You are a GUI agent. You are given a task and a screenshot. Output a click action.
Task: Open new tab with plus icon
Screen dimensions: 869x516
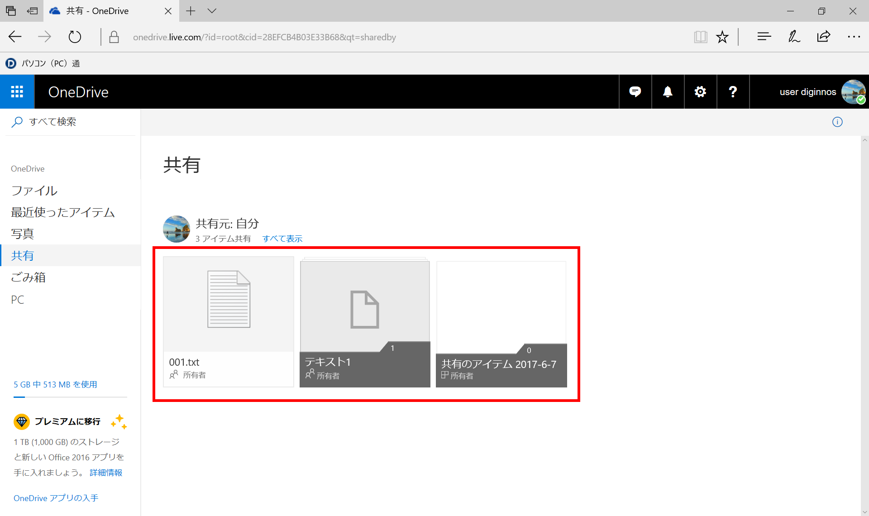pos(191,11)
